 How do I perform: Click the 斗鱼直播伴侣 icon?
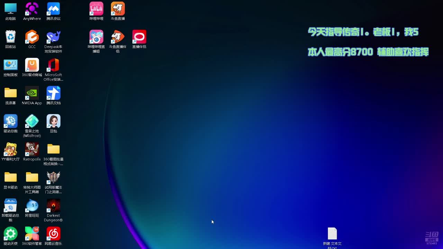118,37
